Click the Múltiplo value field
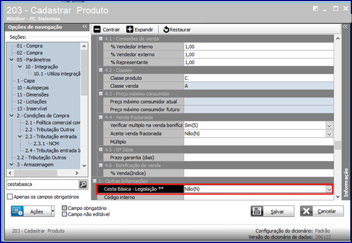The image size is (352, 243). coord(259,141)
